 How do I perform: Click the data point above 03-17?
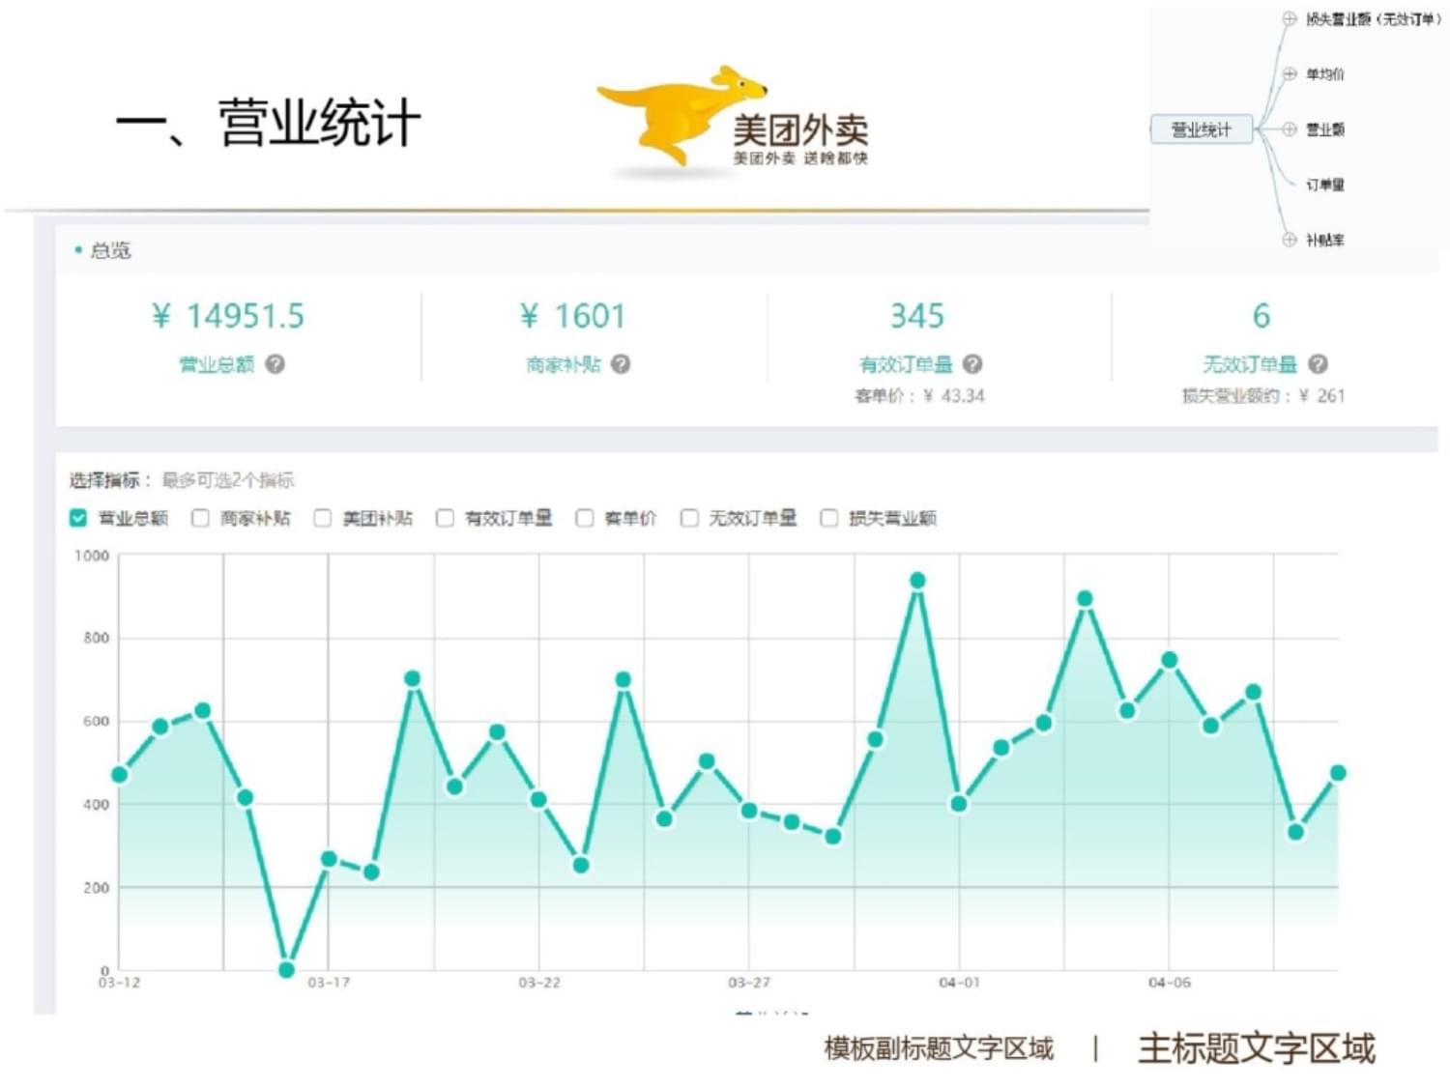click(x=329, y=859)
